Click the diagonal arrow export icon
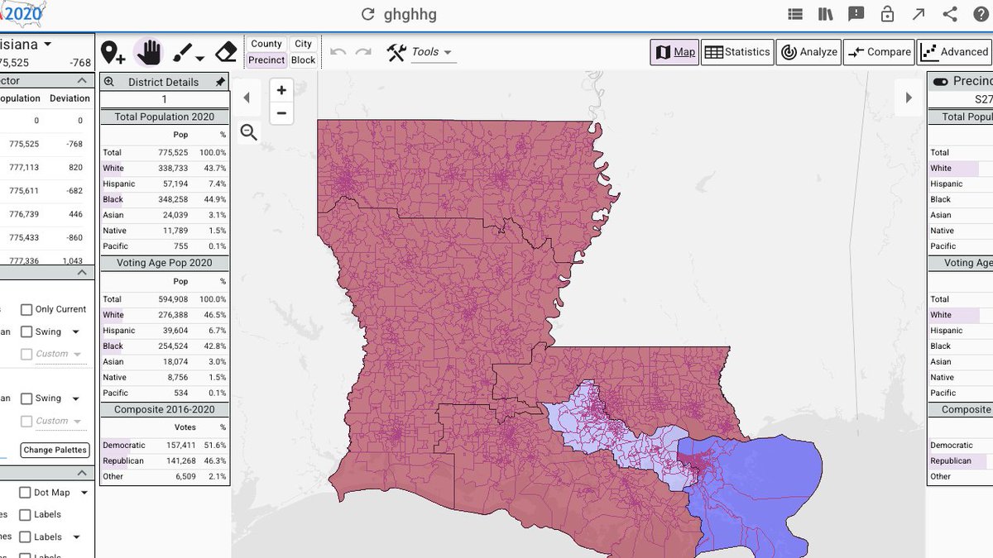This screenshot has width=993, height=558. point(919,14)
